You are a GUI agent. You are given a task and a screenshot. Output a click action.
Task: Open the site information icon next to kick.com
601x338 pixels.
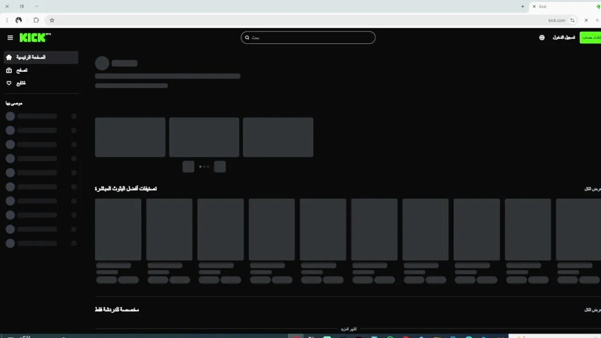pos(572,20)
